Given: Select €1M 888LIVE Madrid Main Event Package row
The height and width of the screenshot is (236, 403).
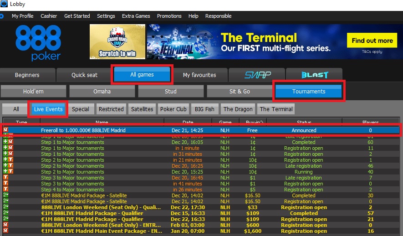Looking at the screenshot, I should pos(201,231).
